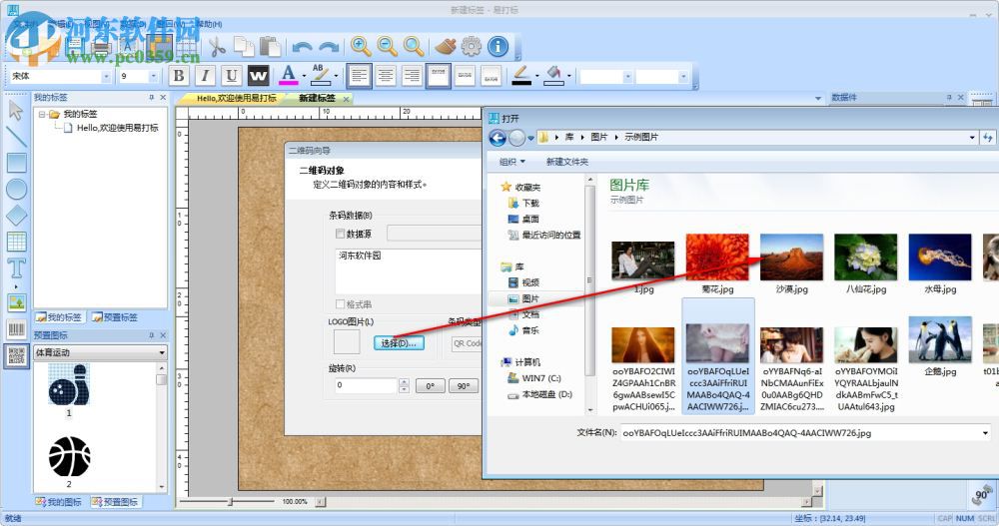999x526 pixels.
Task: Open the font color dropdown arrow
Action: [304, 77]
